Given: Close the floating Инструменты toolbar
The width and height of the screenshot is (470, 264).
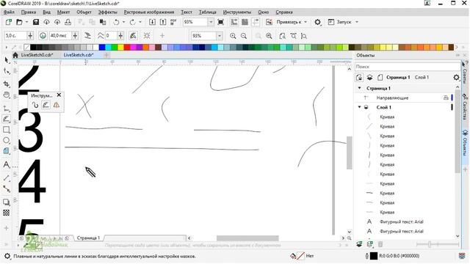Looking at the screenshot, I should [59, 95].
